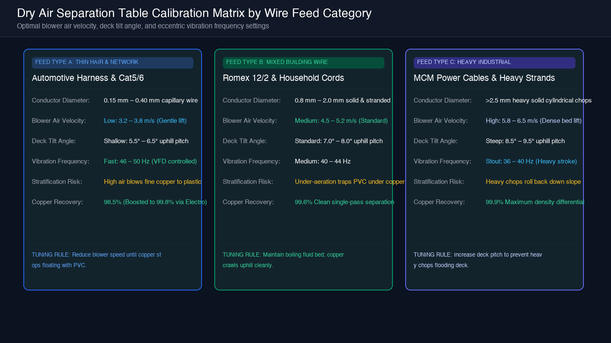Click 'Deck Tilt Angle:' label in Feed Type C card
611x343 pixels.
(x=435, y=141)
